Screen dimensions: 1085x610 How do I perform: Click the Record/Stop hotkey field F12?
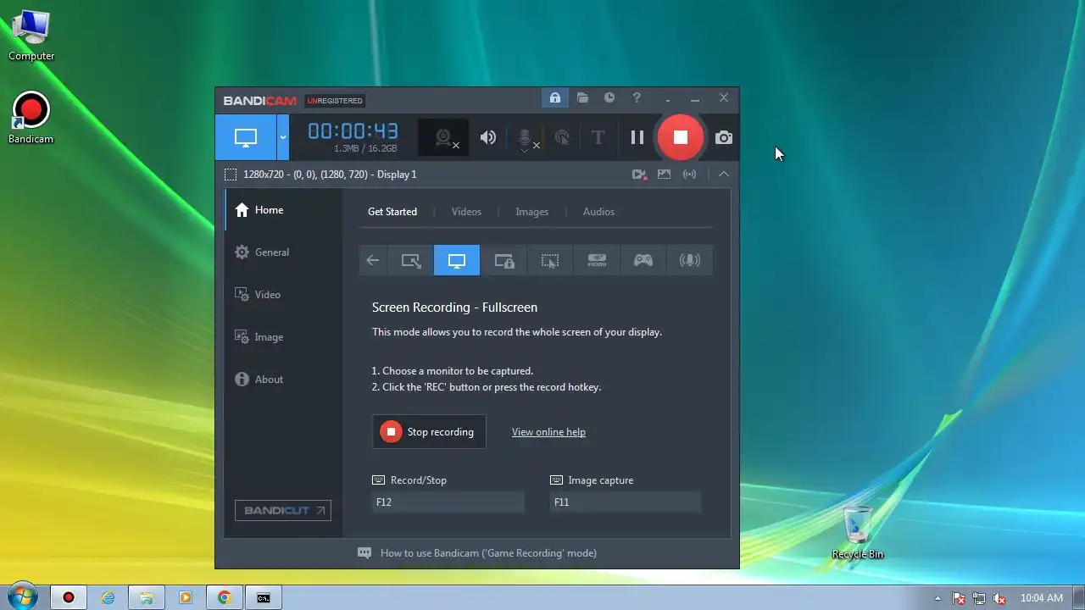[x=448, y=502]
